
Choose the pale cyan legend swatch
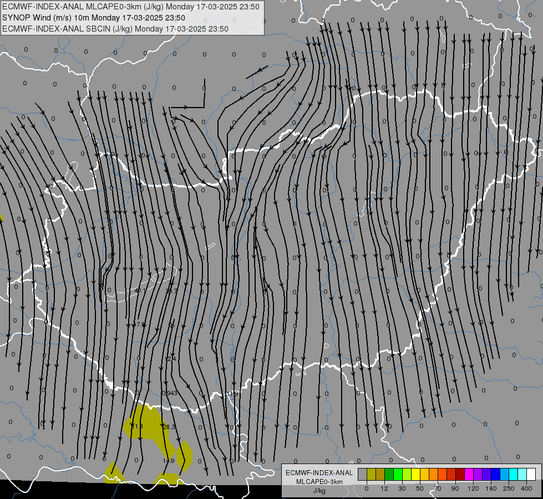[522, 474]
